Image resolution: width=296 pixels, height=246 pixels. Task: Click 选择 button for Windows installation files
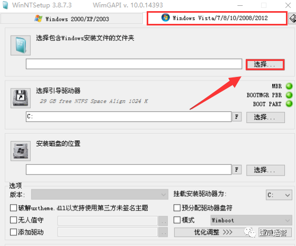pos(265,65)
